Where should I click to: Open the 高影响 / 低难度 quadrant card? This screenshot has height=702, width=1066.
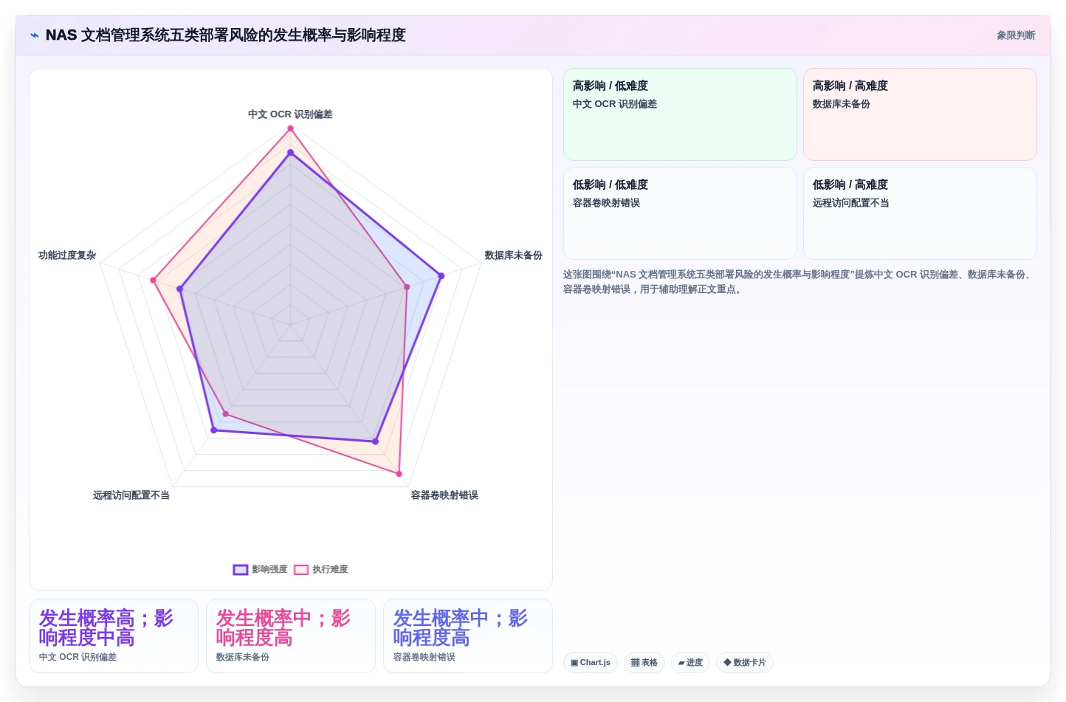coord(680,114)
